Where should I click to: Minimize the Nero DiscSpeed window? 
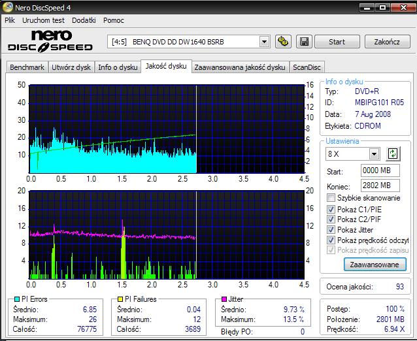[367, 7]
